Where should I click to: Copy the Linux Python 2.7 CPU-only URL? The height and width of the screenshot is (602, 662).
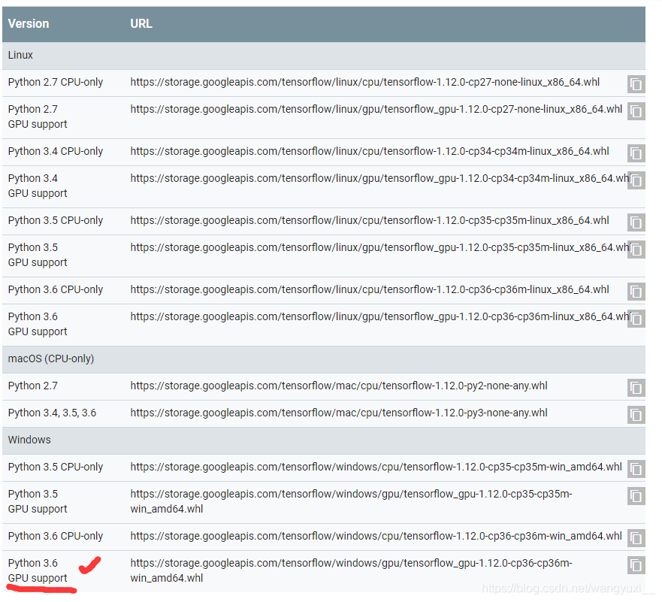[636, 84]
